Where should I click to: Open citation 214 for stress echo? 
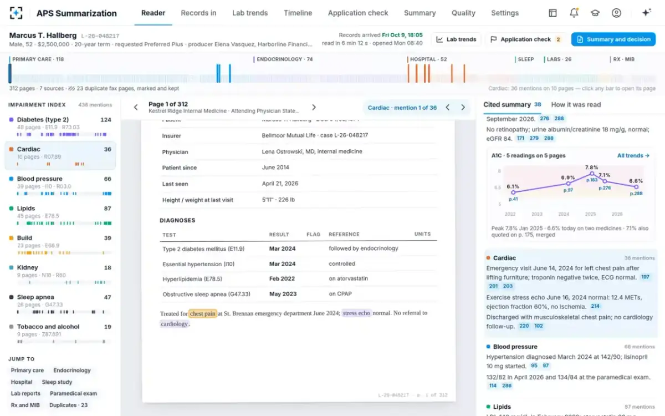[595, 306]
